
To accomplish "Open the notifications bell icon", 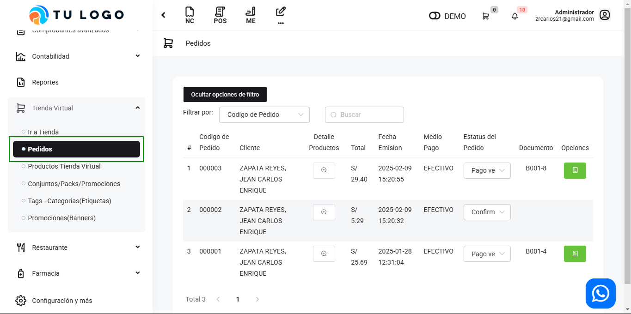I will [x=515, y=16].
